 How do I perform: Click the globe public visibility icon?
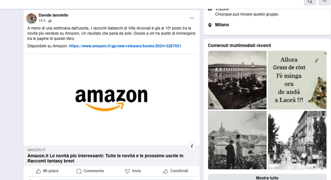[50, 21]
